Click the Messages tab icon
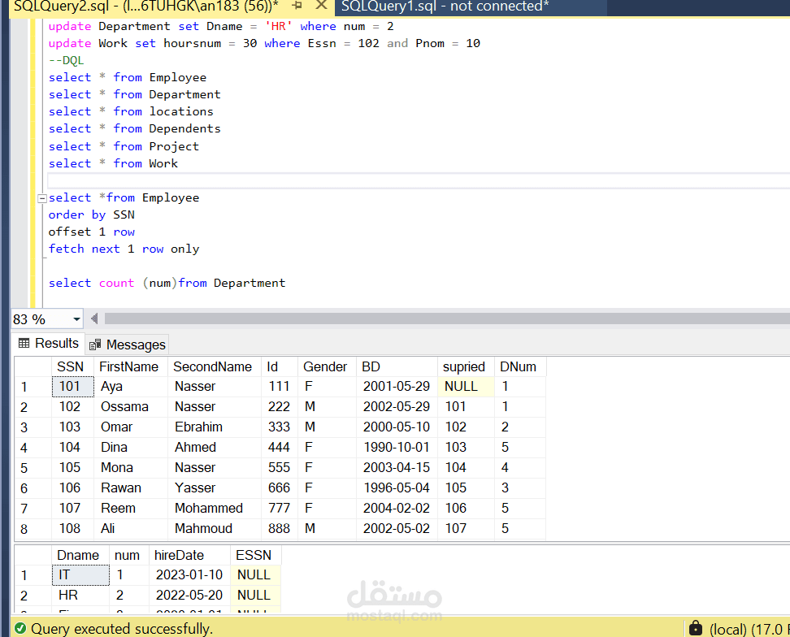Image resolution: width=790 pixels, height=637 pixels. tap(95, 345)
